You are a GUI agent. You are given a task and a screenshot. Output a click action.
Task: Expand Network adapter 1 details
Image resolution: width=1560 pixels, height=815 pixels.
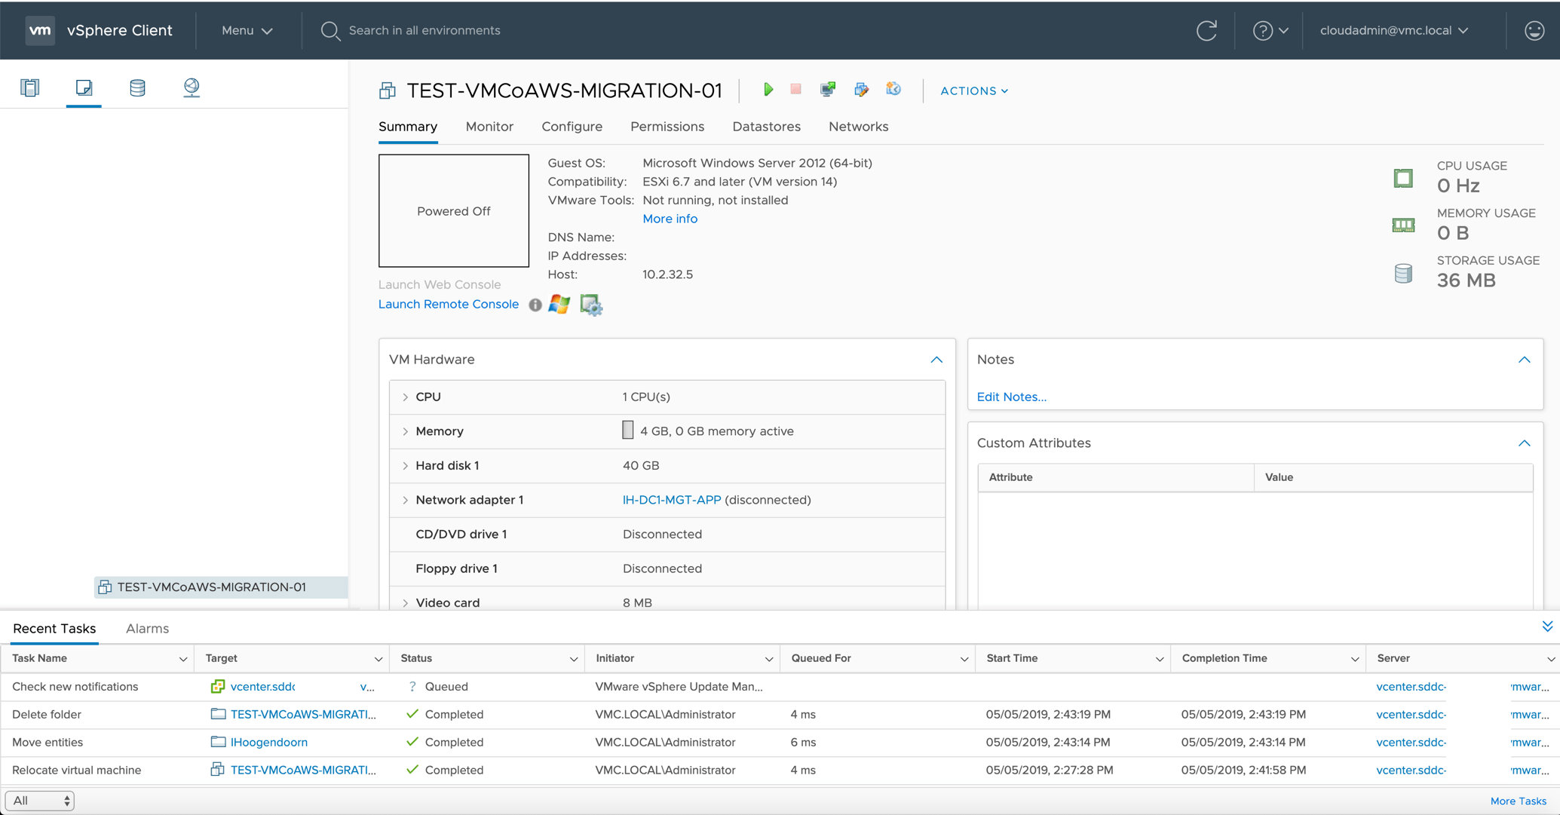pyautogui.click(x=406, y=500)
